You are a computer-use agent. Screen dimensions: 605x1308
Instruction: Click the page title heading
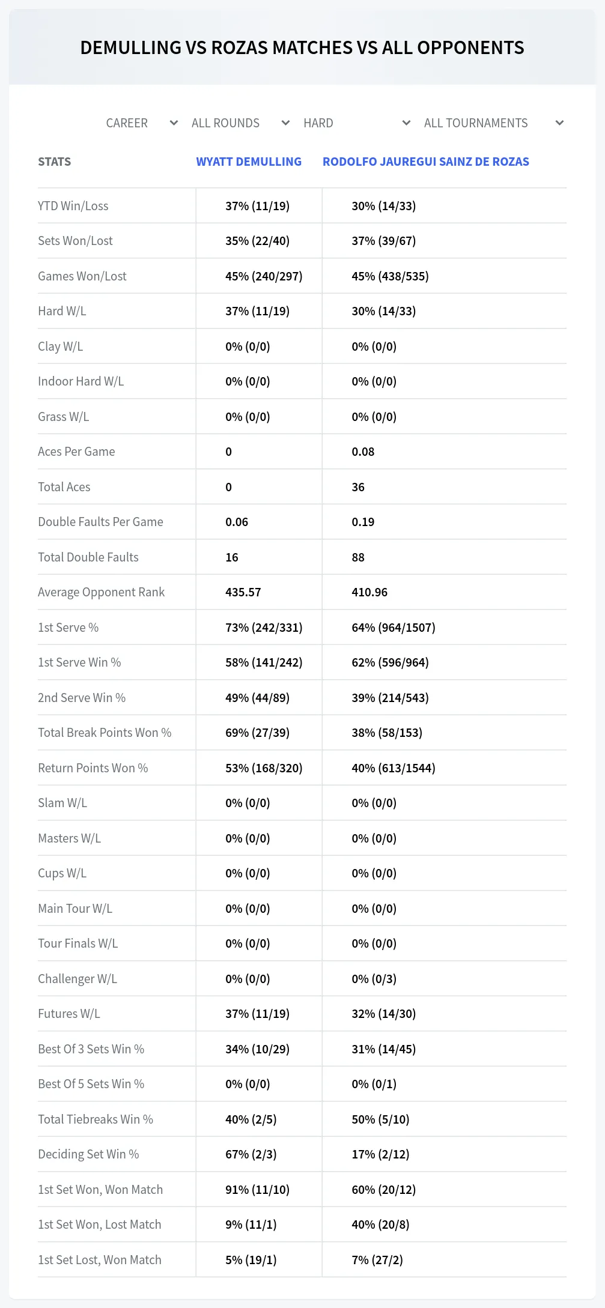302,47
